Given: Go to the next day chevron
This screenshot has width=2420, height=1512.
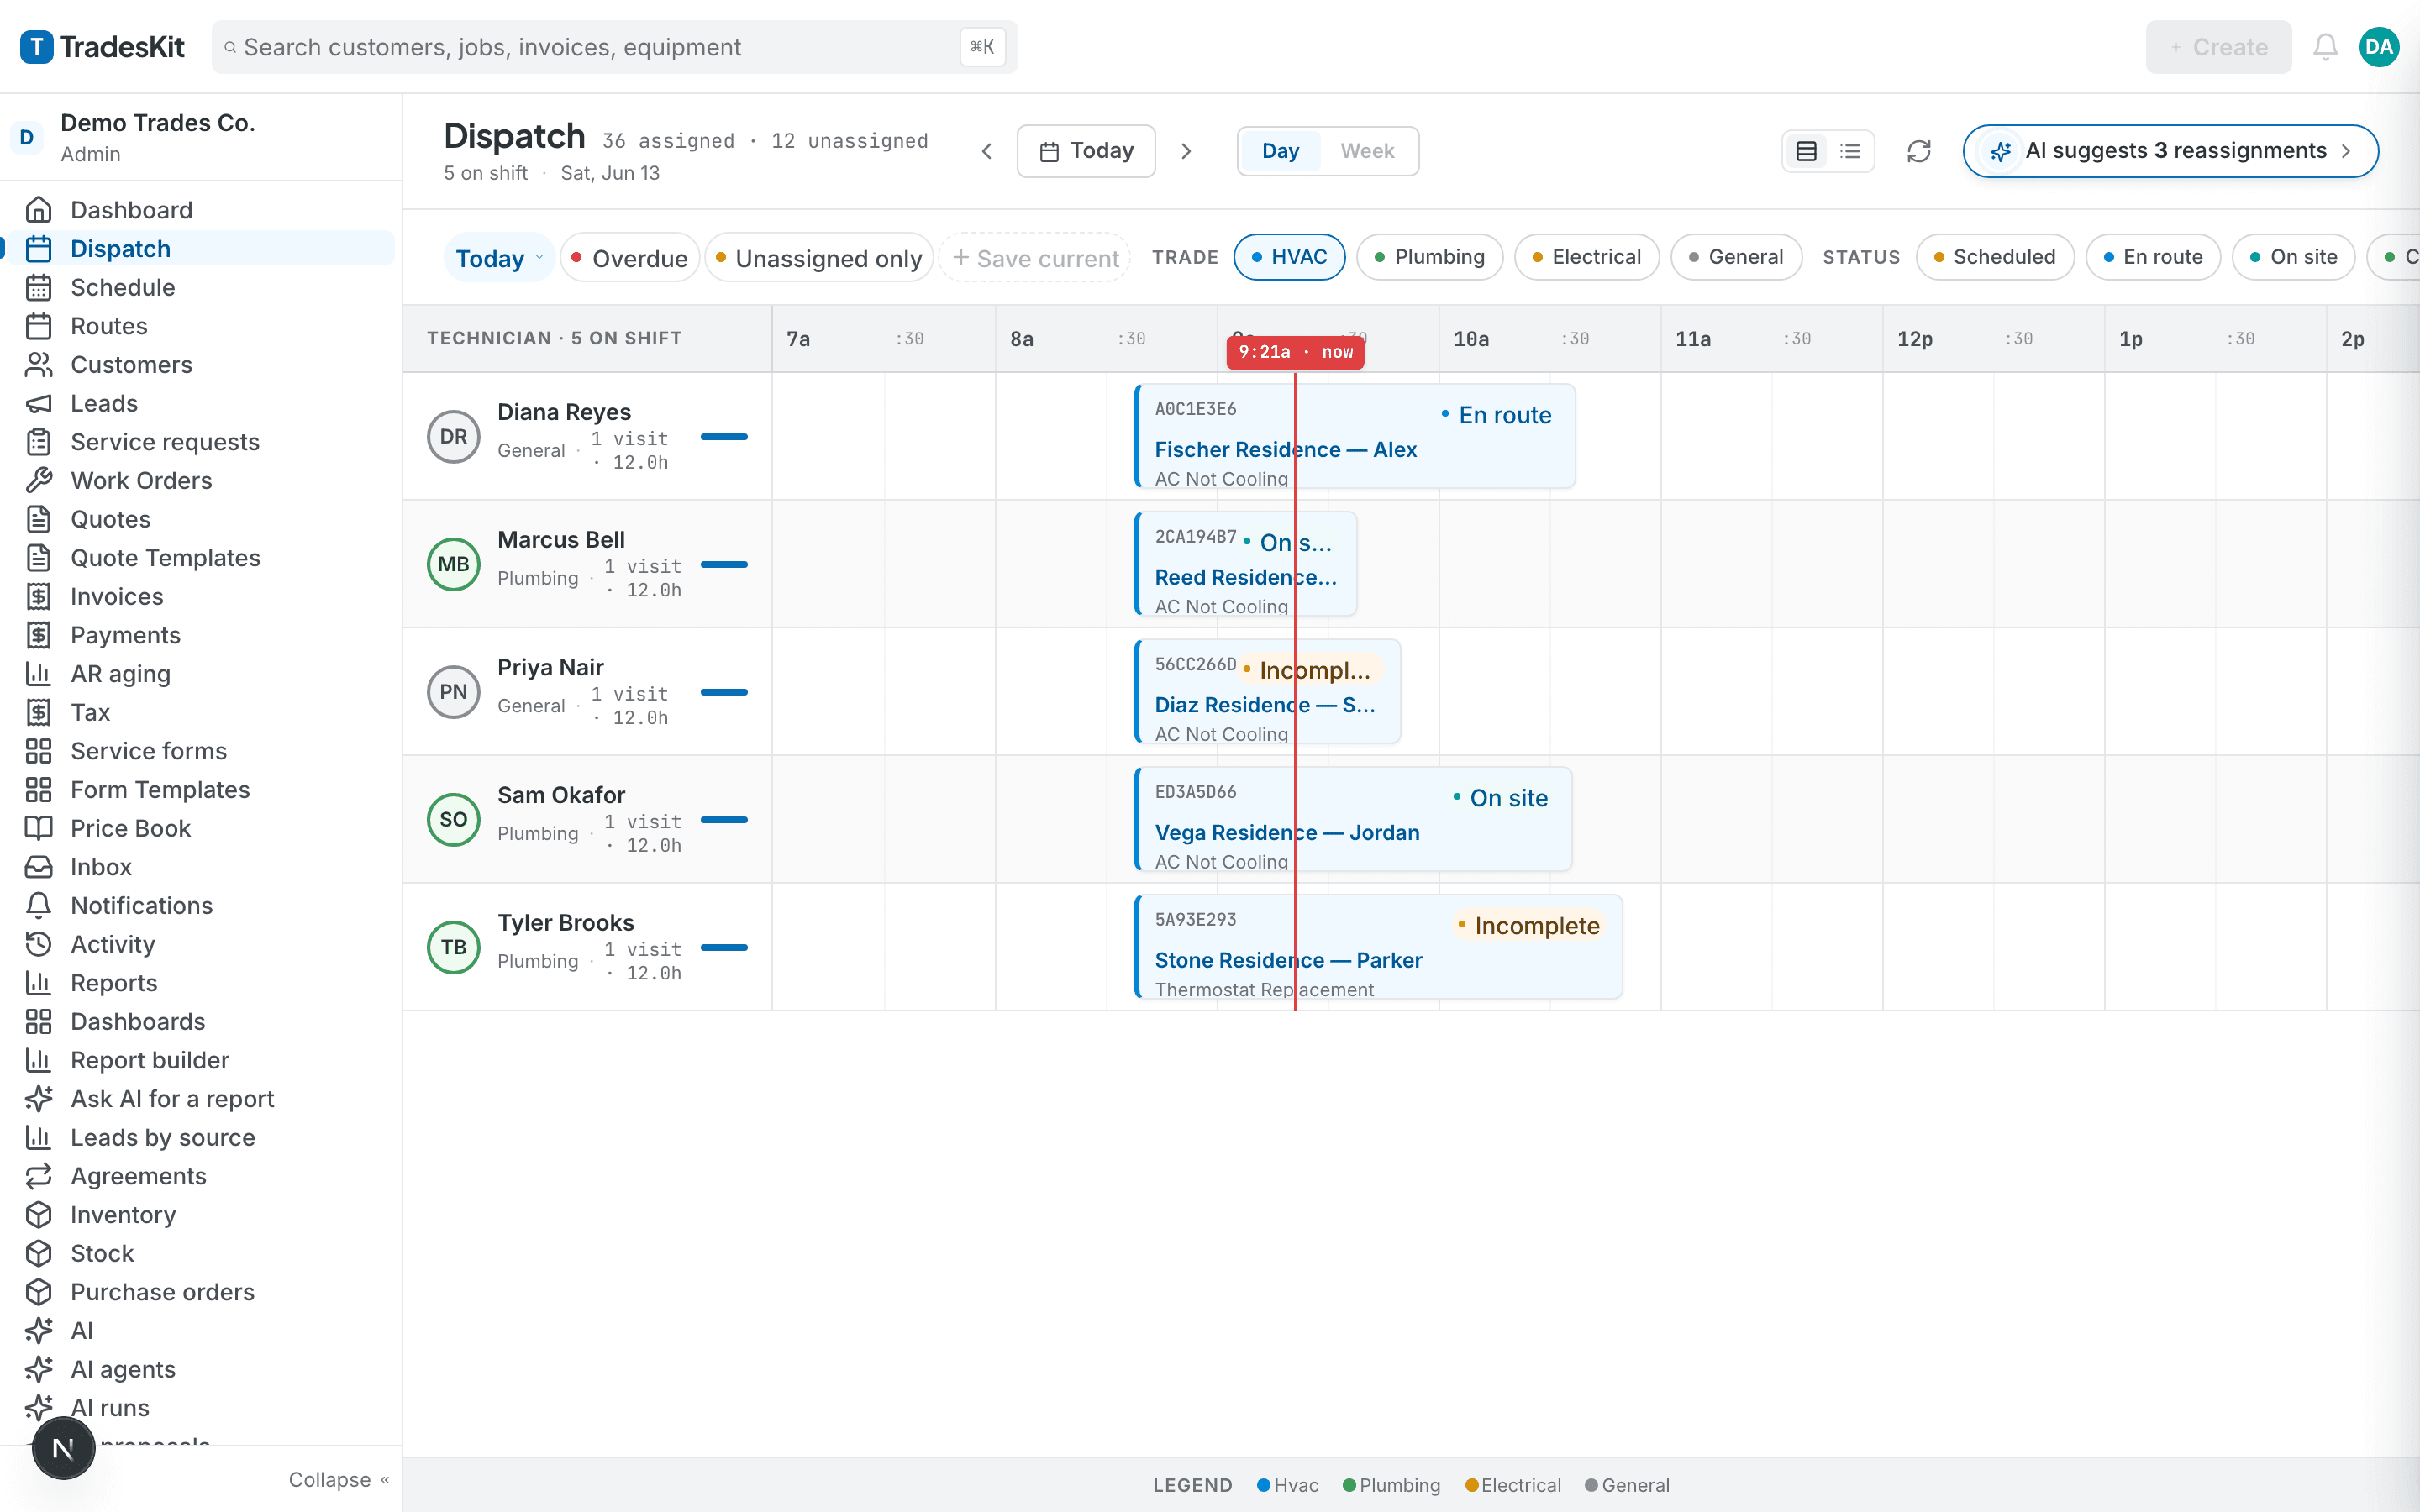Looking at the screenshot, I should pos(1186,151).
